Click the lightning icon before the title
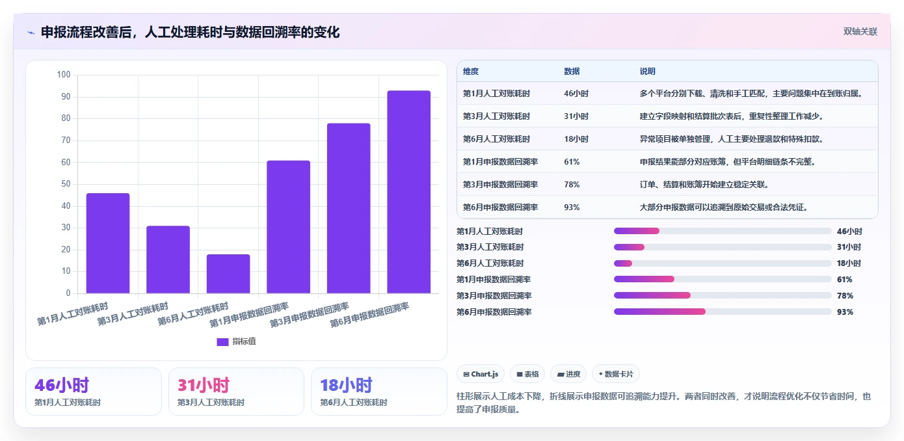This screenshot has width=904, height=441. point(31,33)
